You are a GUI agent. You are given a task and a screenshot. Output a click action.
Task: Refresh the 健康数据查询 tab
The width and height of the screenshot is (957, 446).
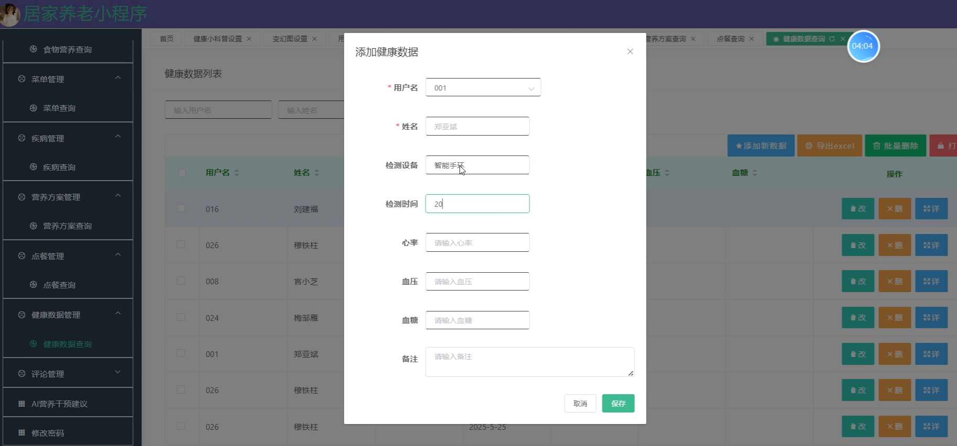pyautogui.click(x=832, y=39)
